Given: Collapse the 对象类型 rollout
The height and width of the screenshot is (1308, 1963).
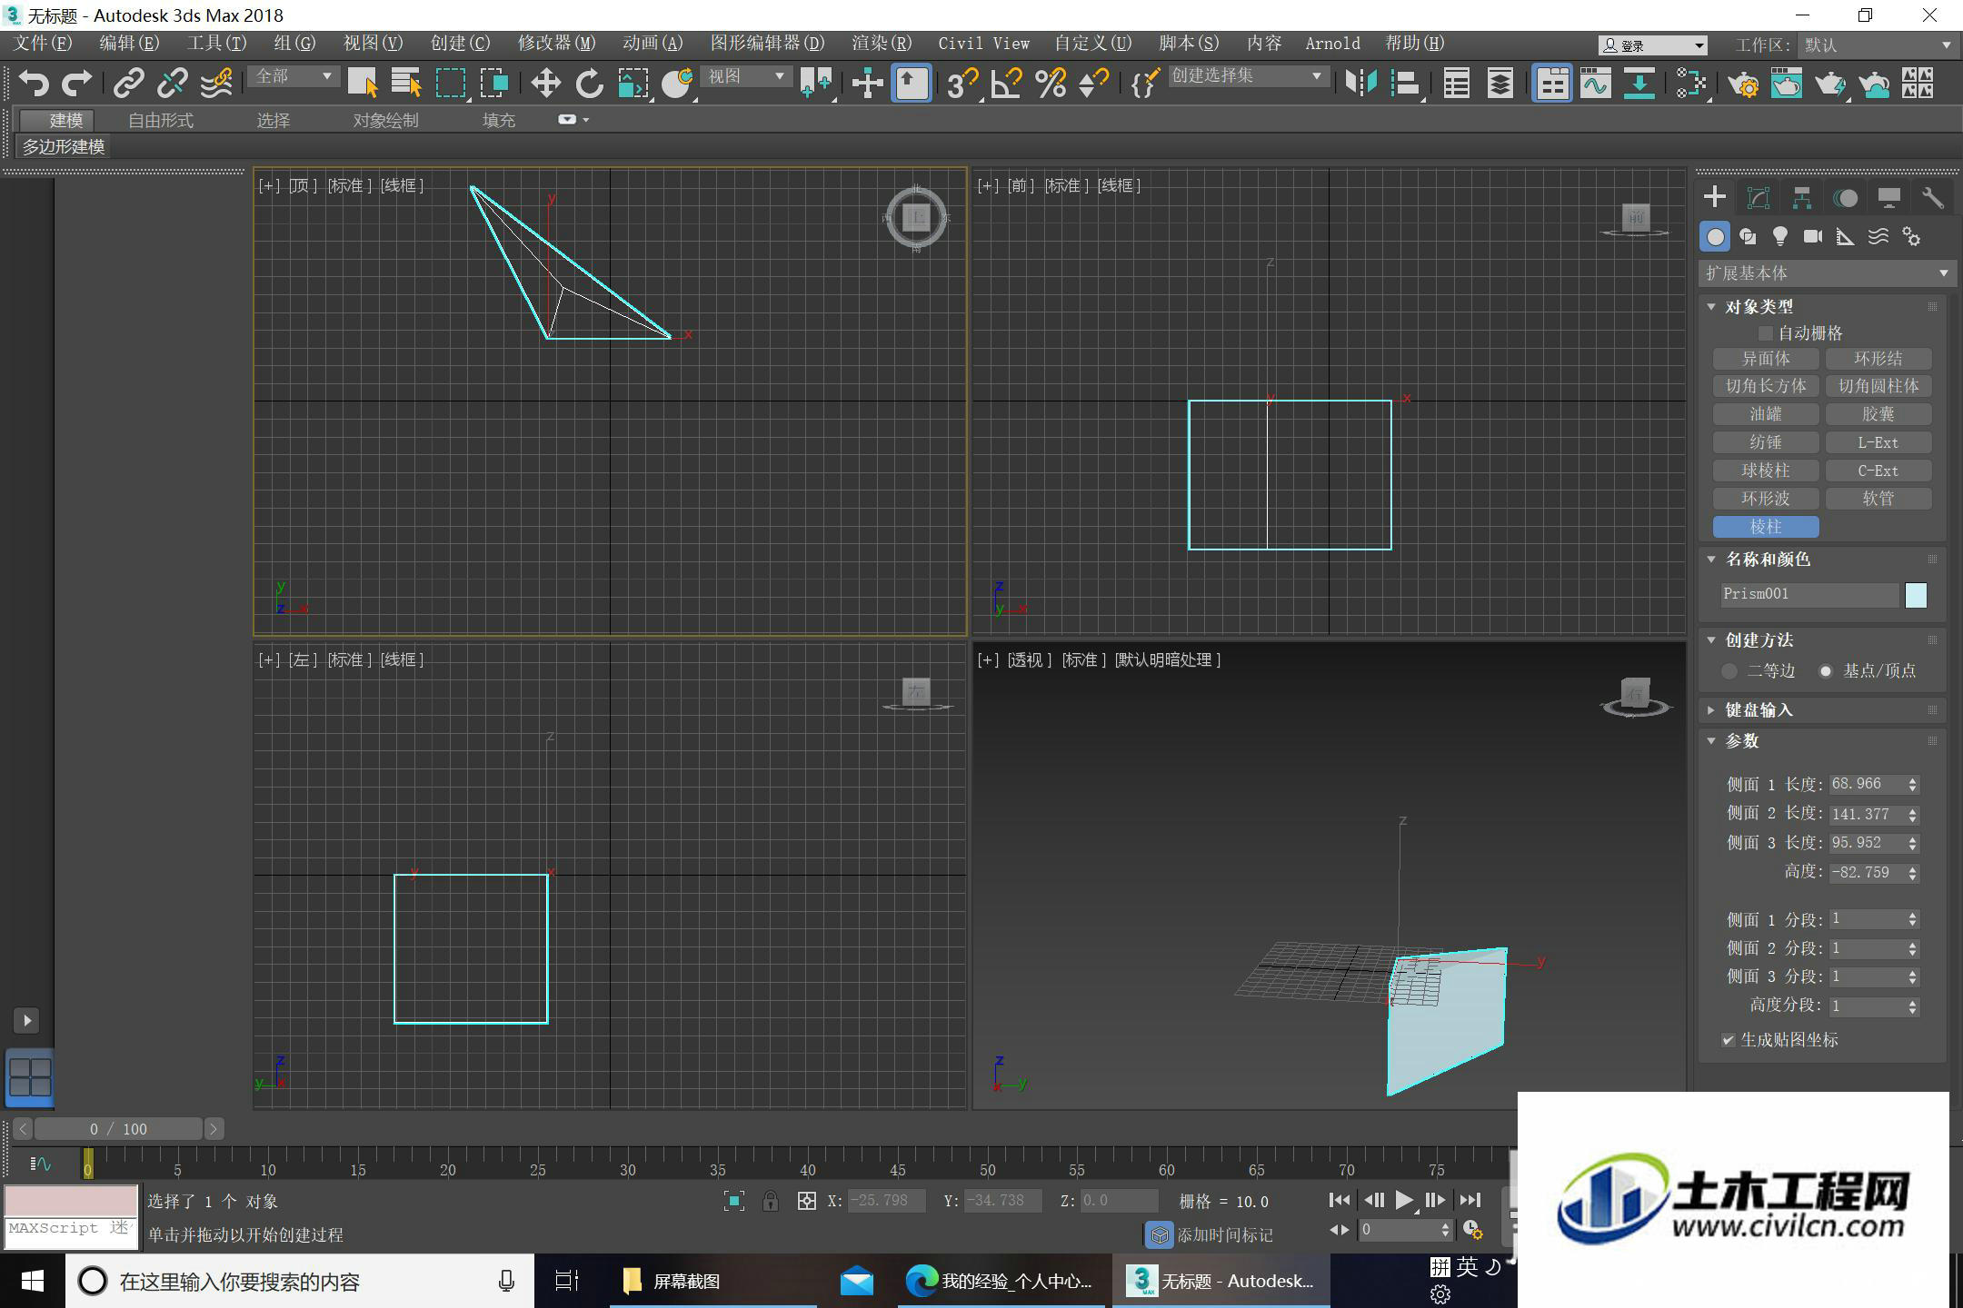Looking at the screenshot, I should tap(1759, 307).
